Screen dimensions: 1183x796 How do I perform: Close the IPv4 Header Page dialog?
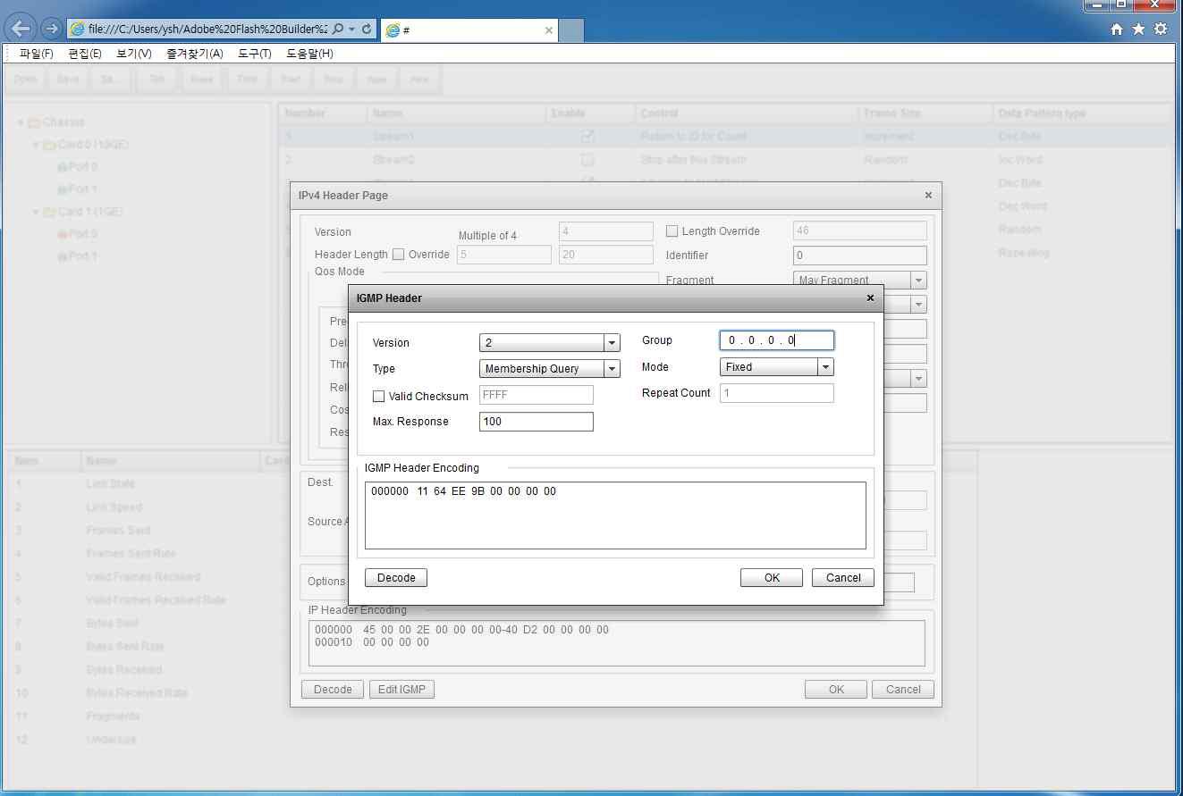click(x=928, y=195)
